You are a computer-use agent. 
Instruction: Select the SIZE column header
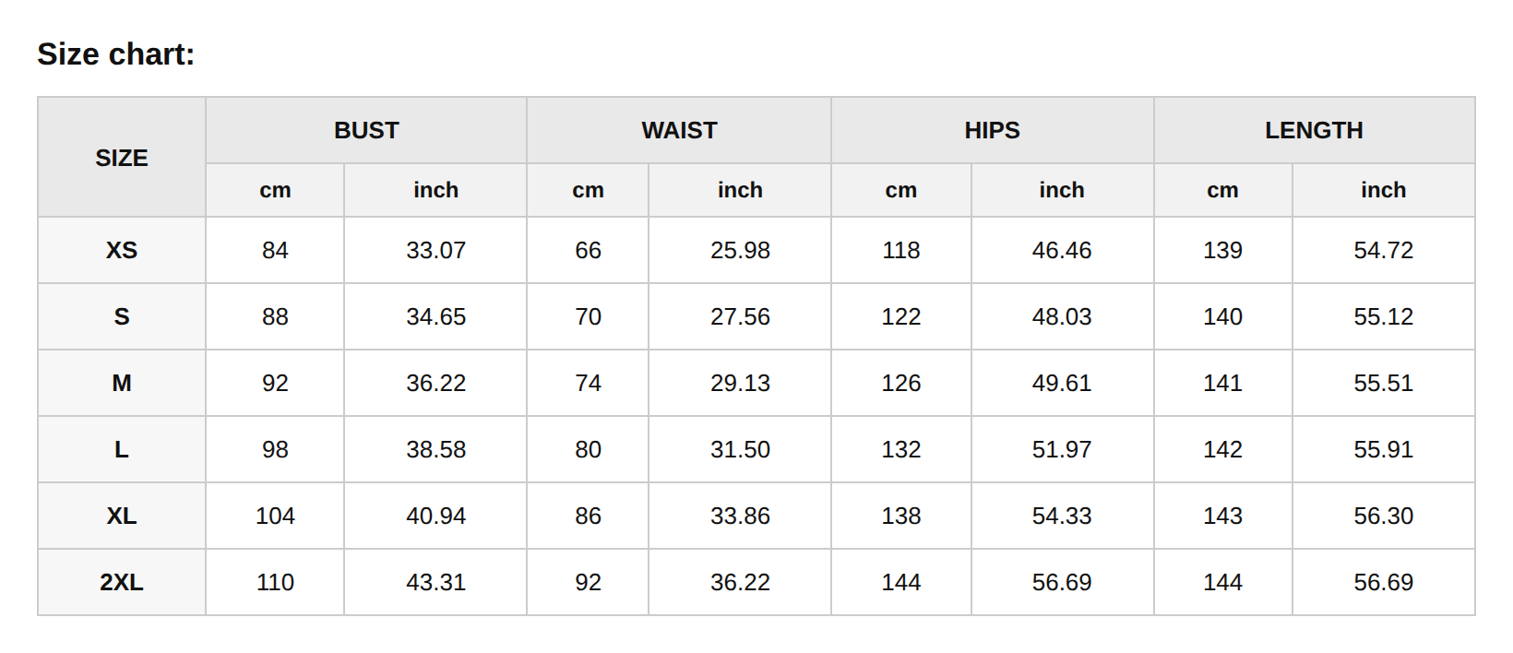(x=122, y=158)
